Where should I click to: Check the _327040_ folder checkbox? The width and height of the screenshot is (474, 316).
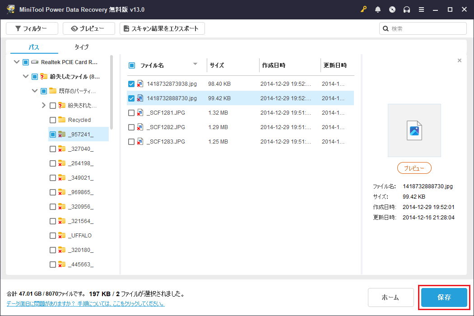click(x=53, y=149)
